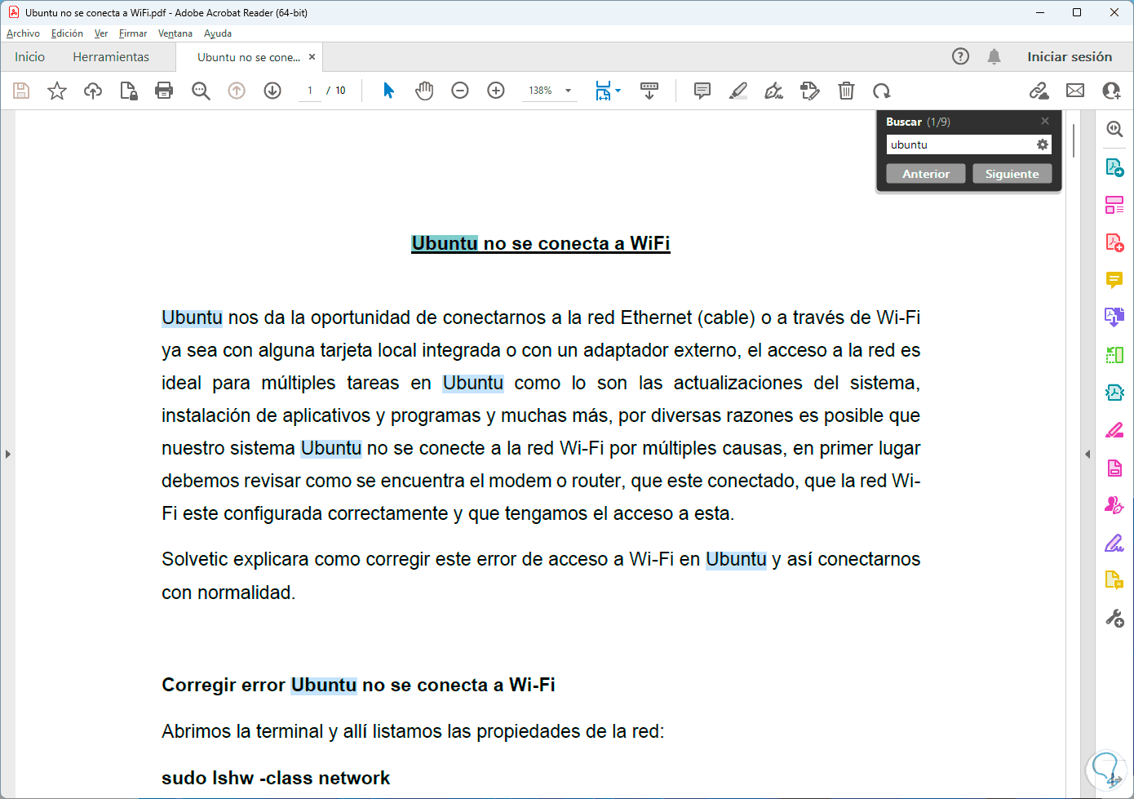Go to previous page with up arrow
The image size is (1134, 799).
237,91
